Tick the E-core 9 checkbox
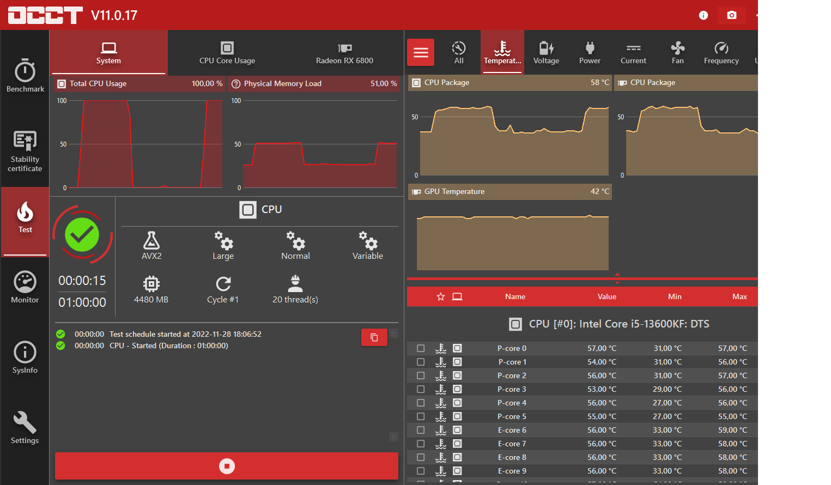The height and width of the screenshot is (485, 831). (x=421, y=471)
